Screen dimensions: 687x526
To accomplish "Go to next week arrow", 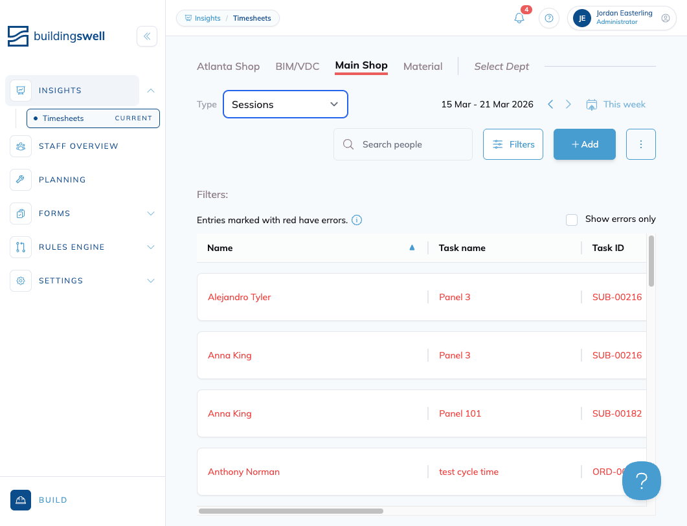I will pos(569,104).
